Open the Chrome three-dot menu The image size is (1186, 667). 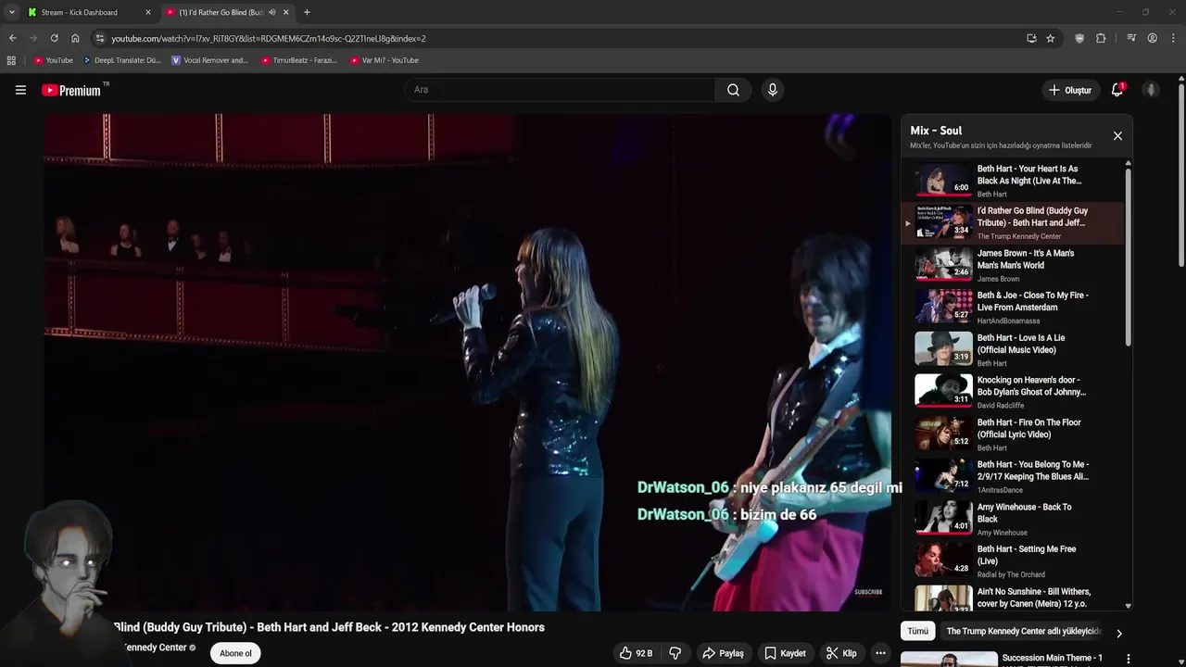pos(1173,38)
